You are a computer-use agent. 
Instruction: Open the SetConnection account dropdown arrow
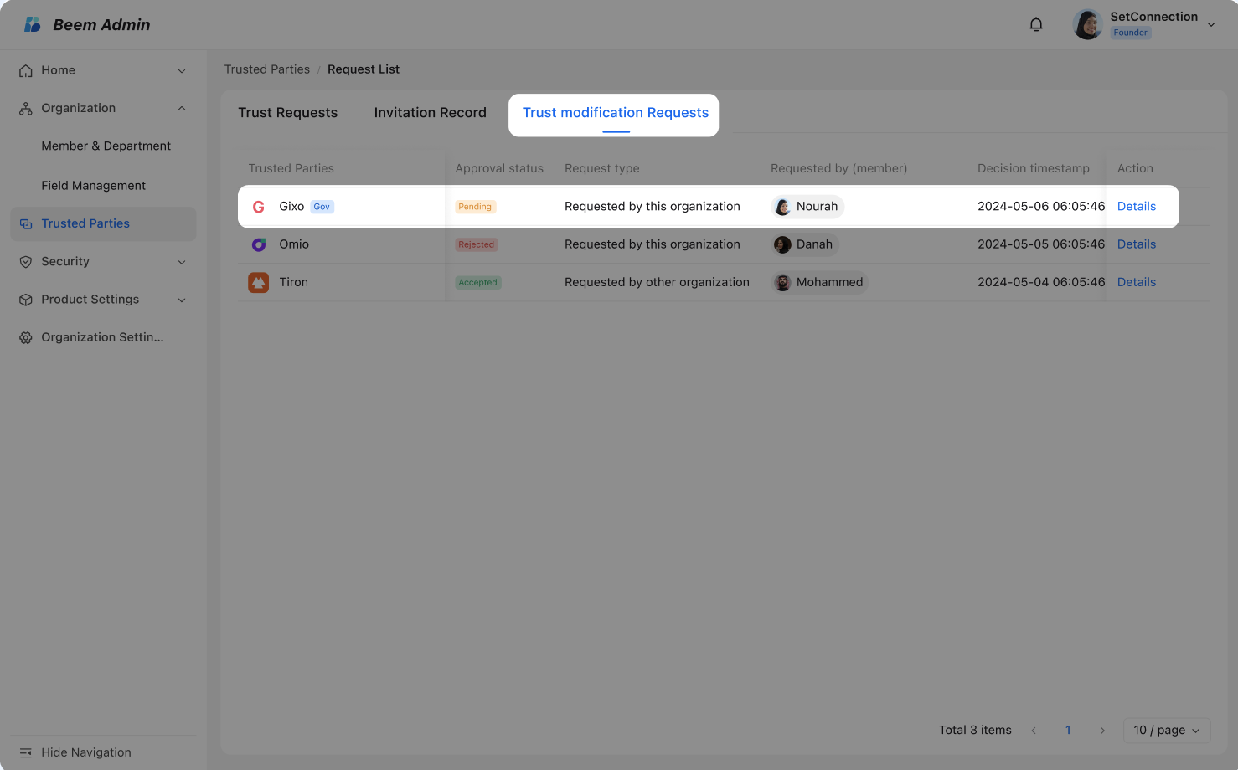point(1210,25)
